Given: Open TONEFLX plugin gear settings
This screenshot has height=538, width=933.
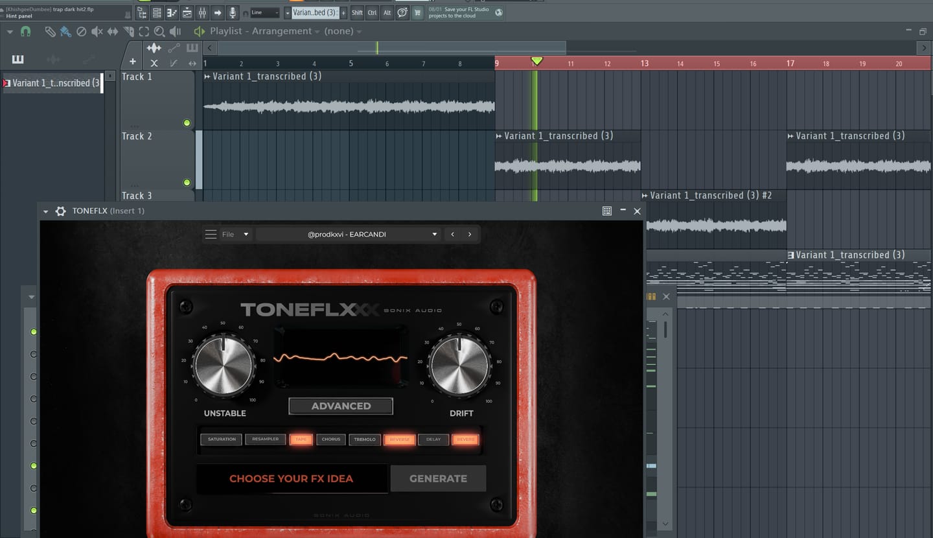Looking at the screenshot, I should pos(61,211).
